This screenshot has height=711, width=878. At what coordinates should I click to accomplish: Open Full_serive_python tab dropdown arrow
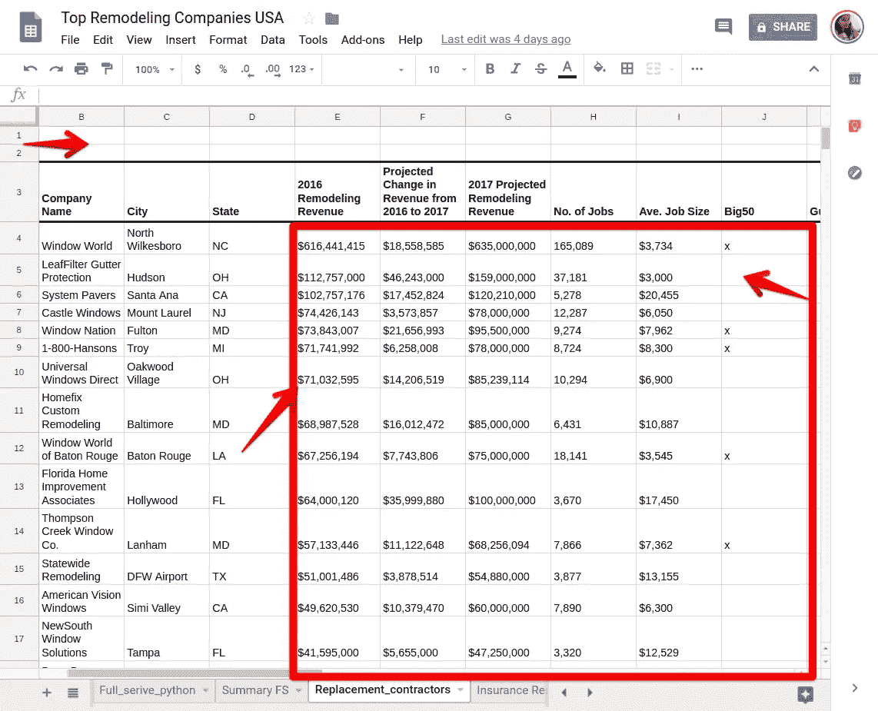[205, 690]
